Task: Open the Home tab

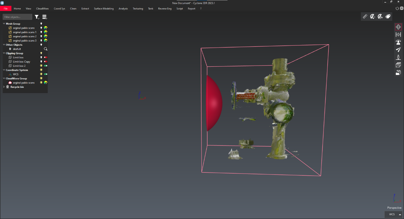Action: pos(17,8)
